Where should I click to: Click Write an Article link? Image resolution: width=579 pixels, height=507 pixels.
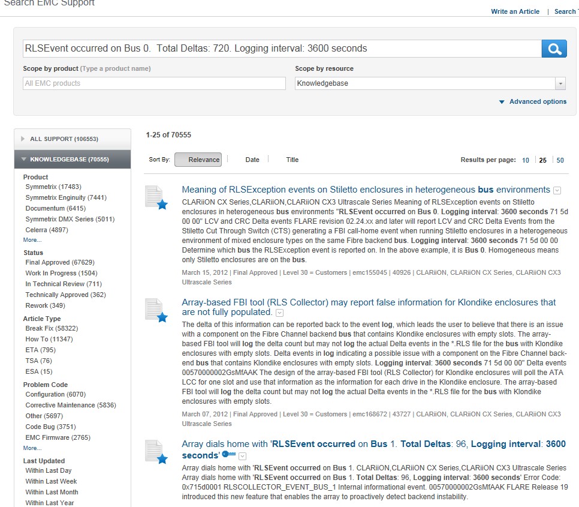pos(515,11)
